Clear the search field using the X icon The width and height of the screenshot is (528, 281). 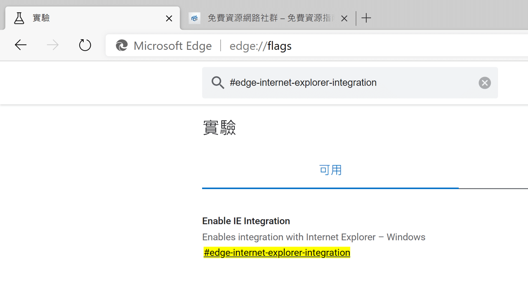pos(484,82)
